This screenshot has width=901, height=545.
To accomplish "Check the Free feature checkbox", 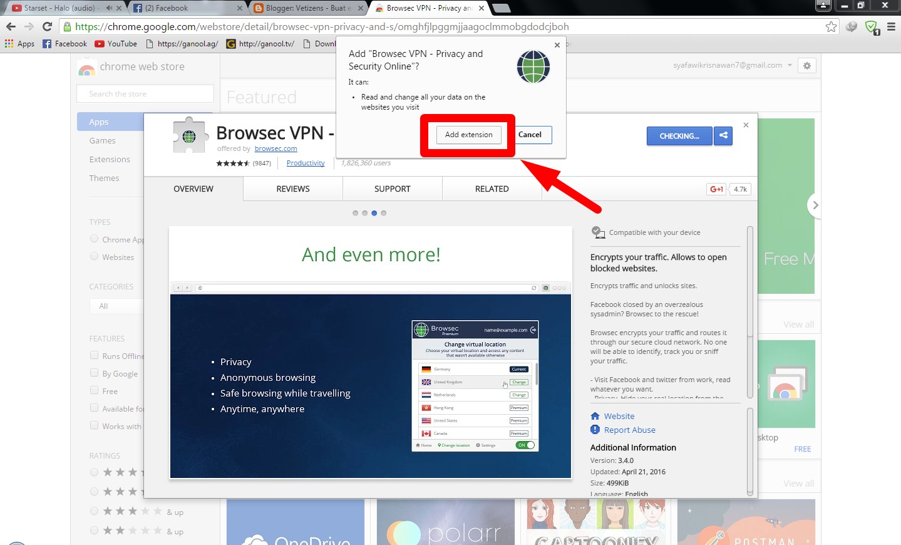I will (94, 390).
